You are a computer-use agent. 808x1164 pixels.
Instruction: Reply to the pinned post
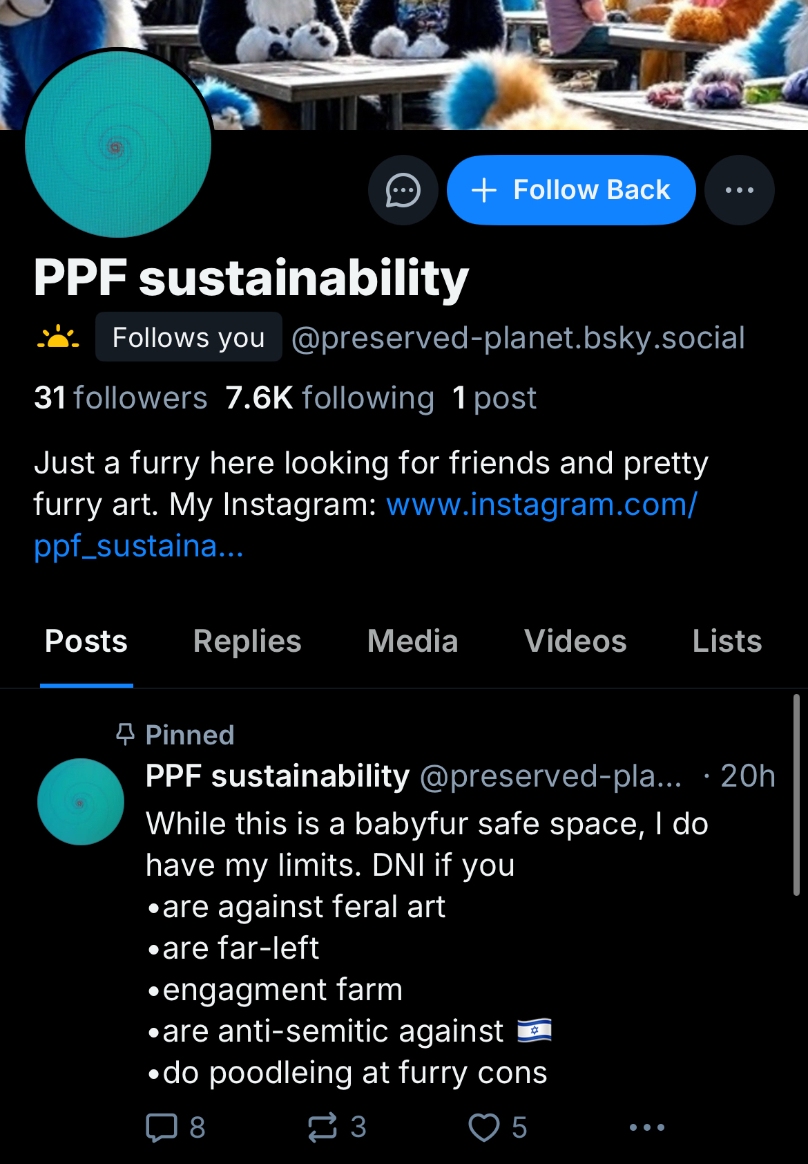coord(162,1127)
